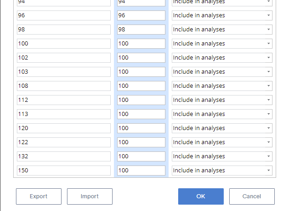The image size is (288, 211).
Task: Open the analyses dropdown for value 96
Action: click(222, 15)
